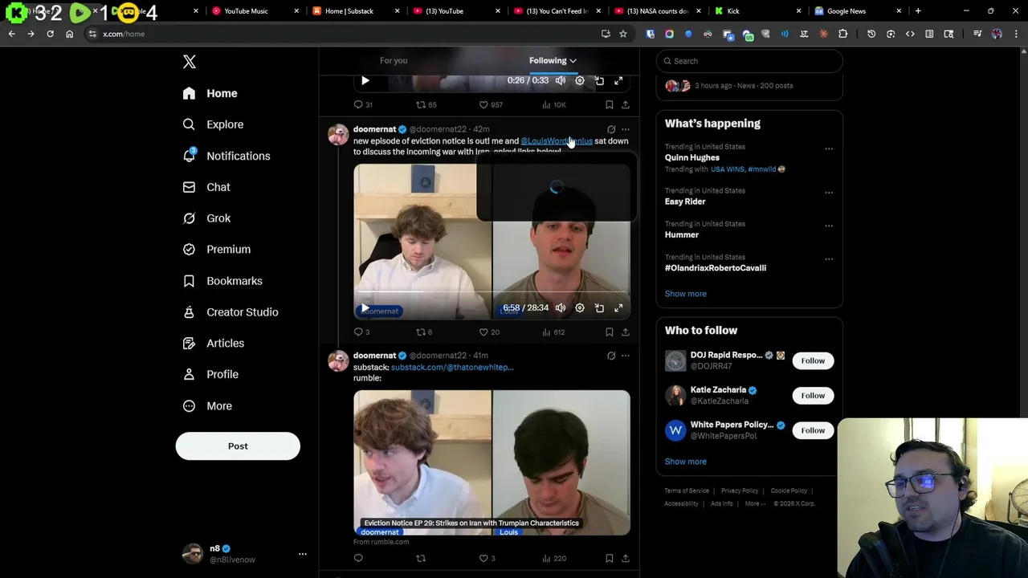Expand the footer More dropdown
1028x578 pixels.
754,503
